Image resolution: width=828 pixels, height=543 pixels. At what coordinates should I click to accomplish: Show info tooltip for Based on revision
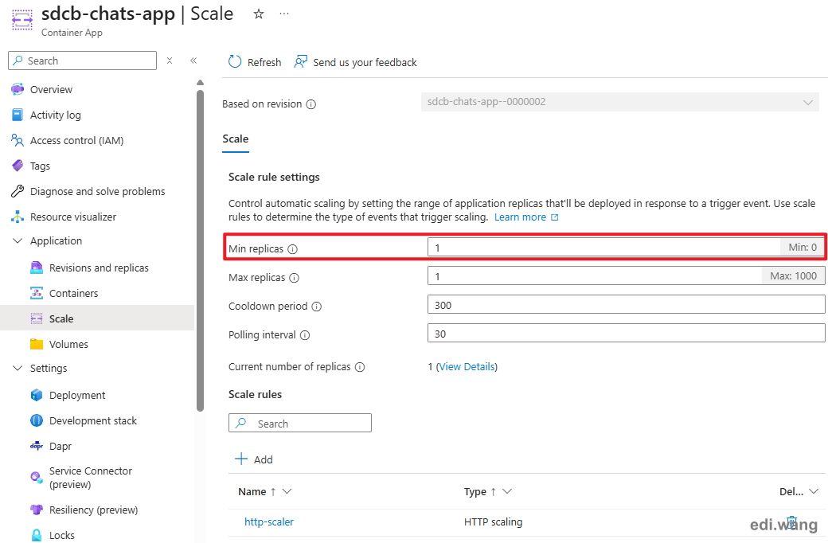click(x=311, y=104)
